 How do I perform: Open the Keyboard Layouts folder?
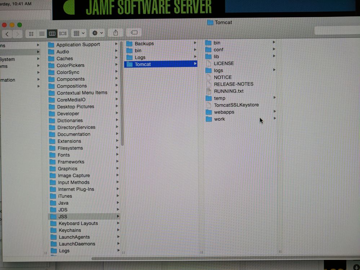click(78, 223)
